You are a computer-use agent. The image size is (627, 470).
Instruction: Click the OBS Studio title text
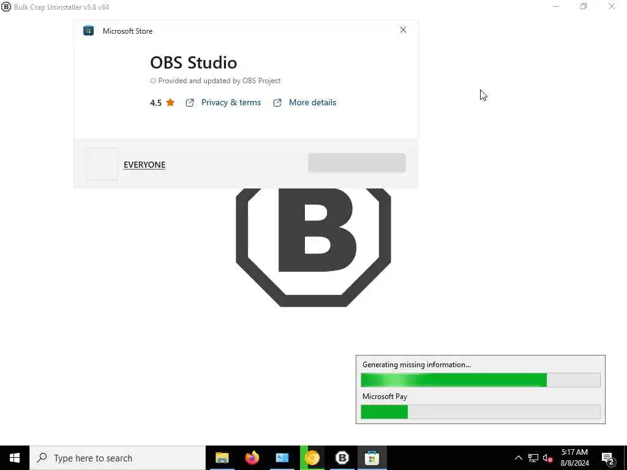point(193,63)
